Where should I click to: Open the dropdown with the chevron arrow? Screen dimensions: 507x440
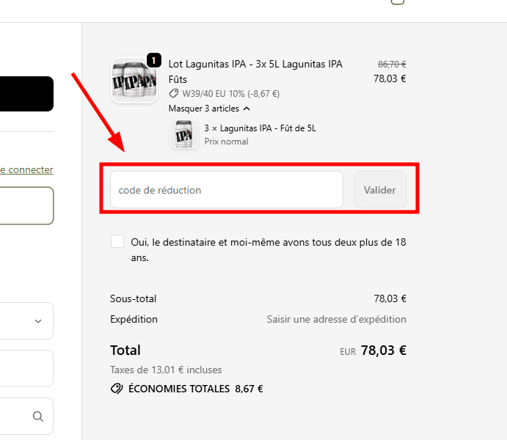(x=38, y=321)
